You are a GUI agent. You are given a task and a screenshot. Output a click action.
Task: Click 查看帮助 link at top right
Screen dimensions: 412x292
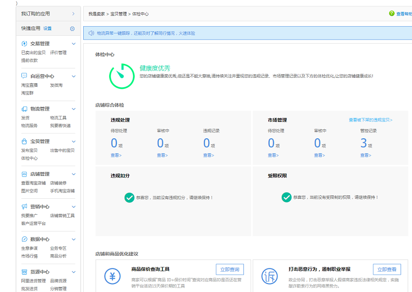point(404,14)
